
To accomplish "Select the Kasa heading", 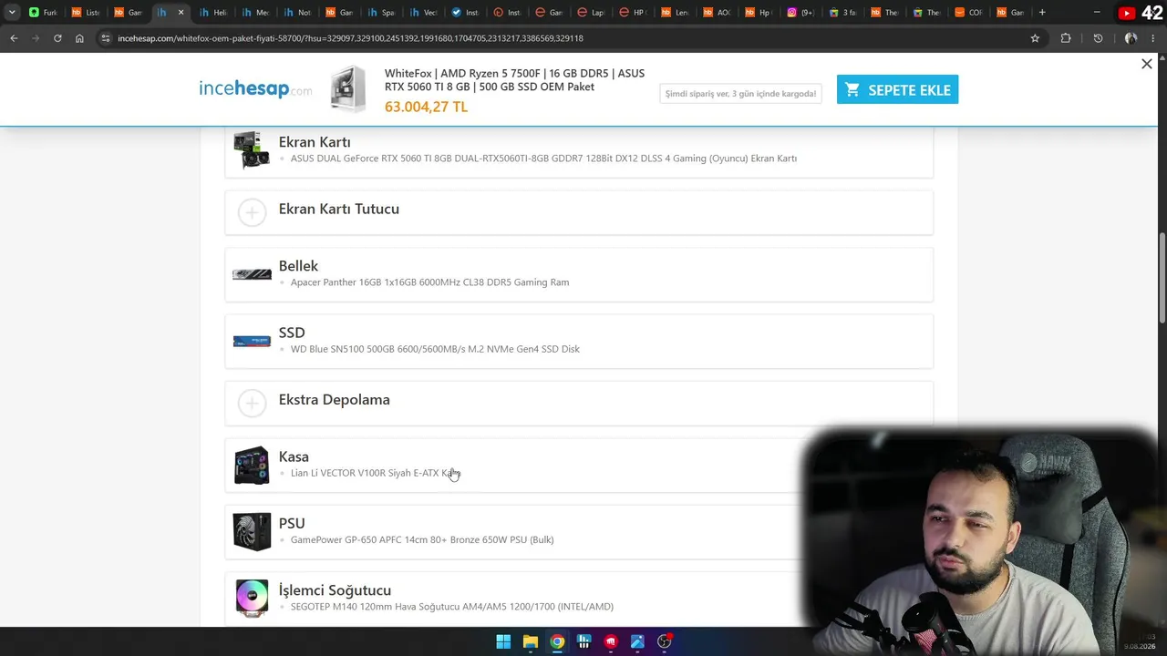I will click(x=294, y=456).
